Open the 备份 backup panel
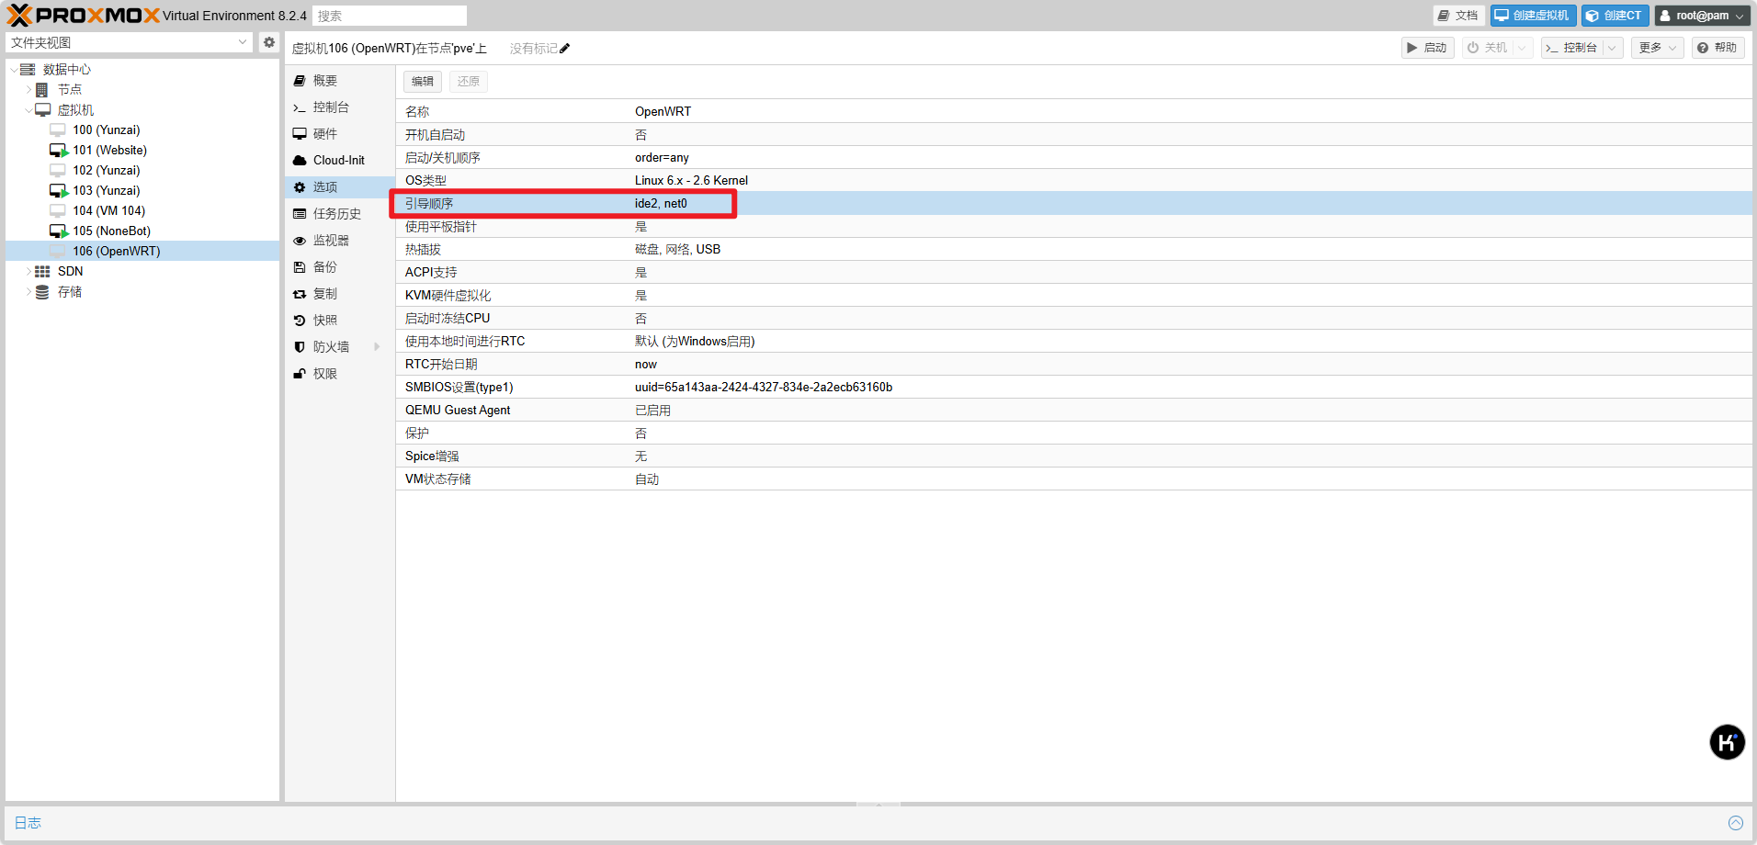The height and width of the screenshot is (845, 1757). point(324,267)
